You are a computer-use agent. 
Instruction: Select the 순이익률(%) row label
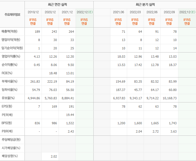click(x=10, y=65)
